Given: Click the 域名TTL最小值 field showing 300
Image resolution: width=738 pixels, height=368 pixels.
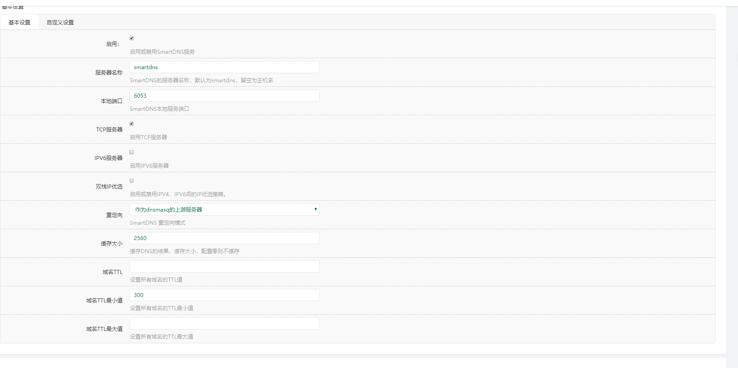Looking at the screenshot, I should [225, 295].
